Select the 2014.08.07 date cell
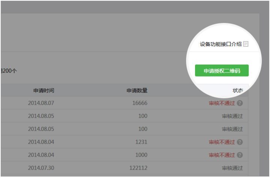The image size is (270, 178). pos(41,103)
